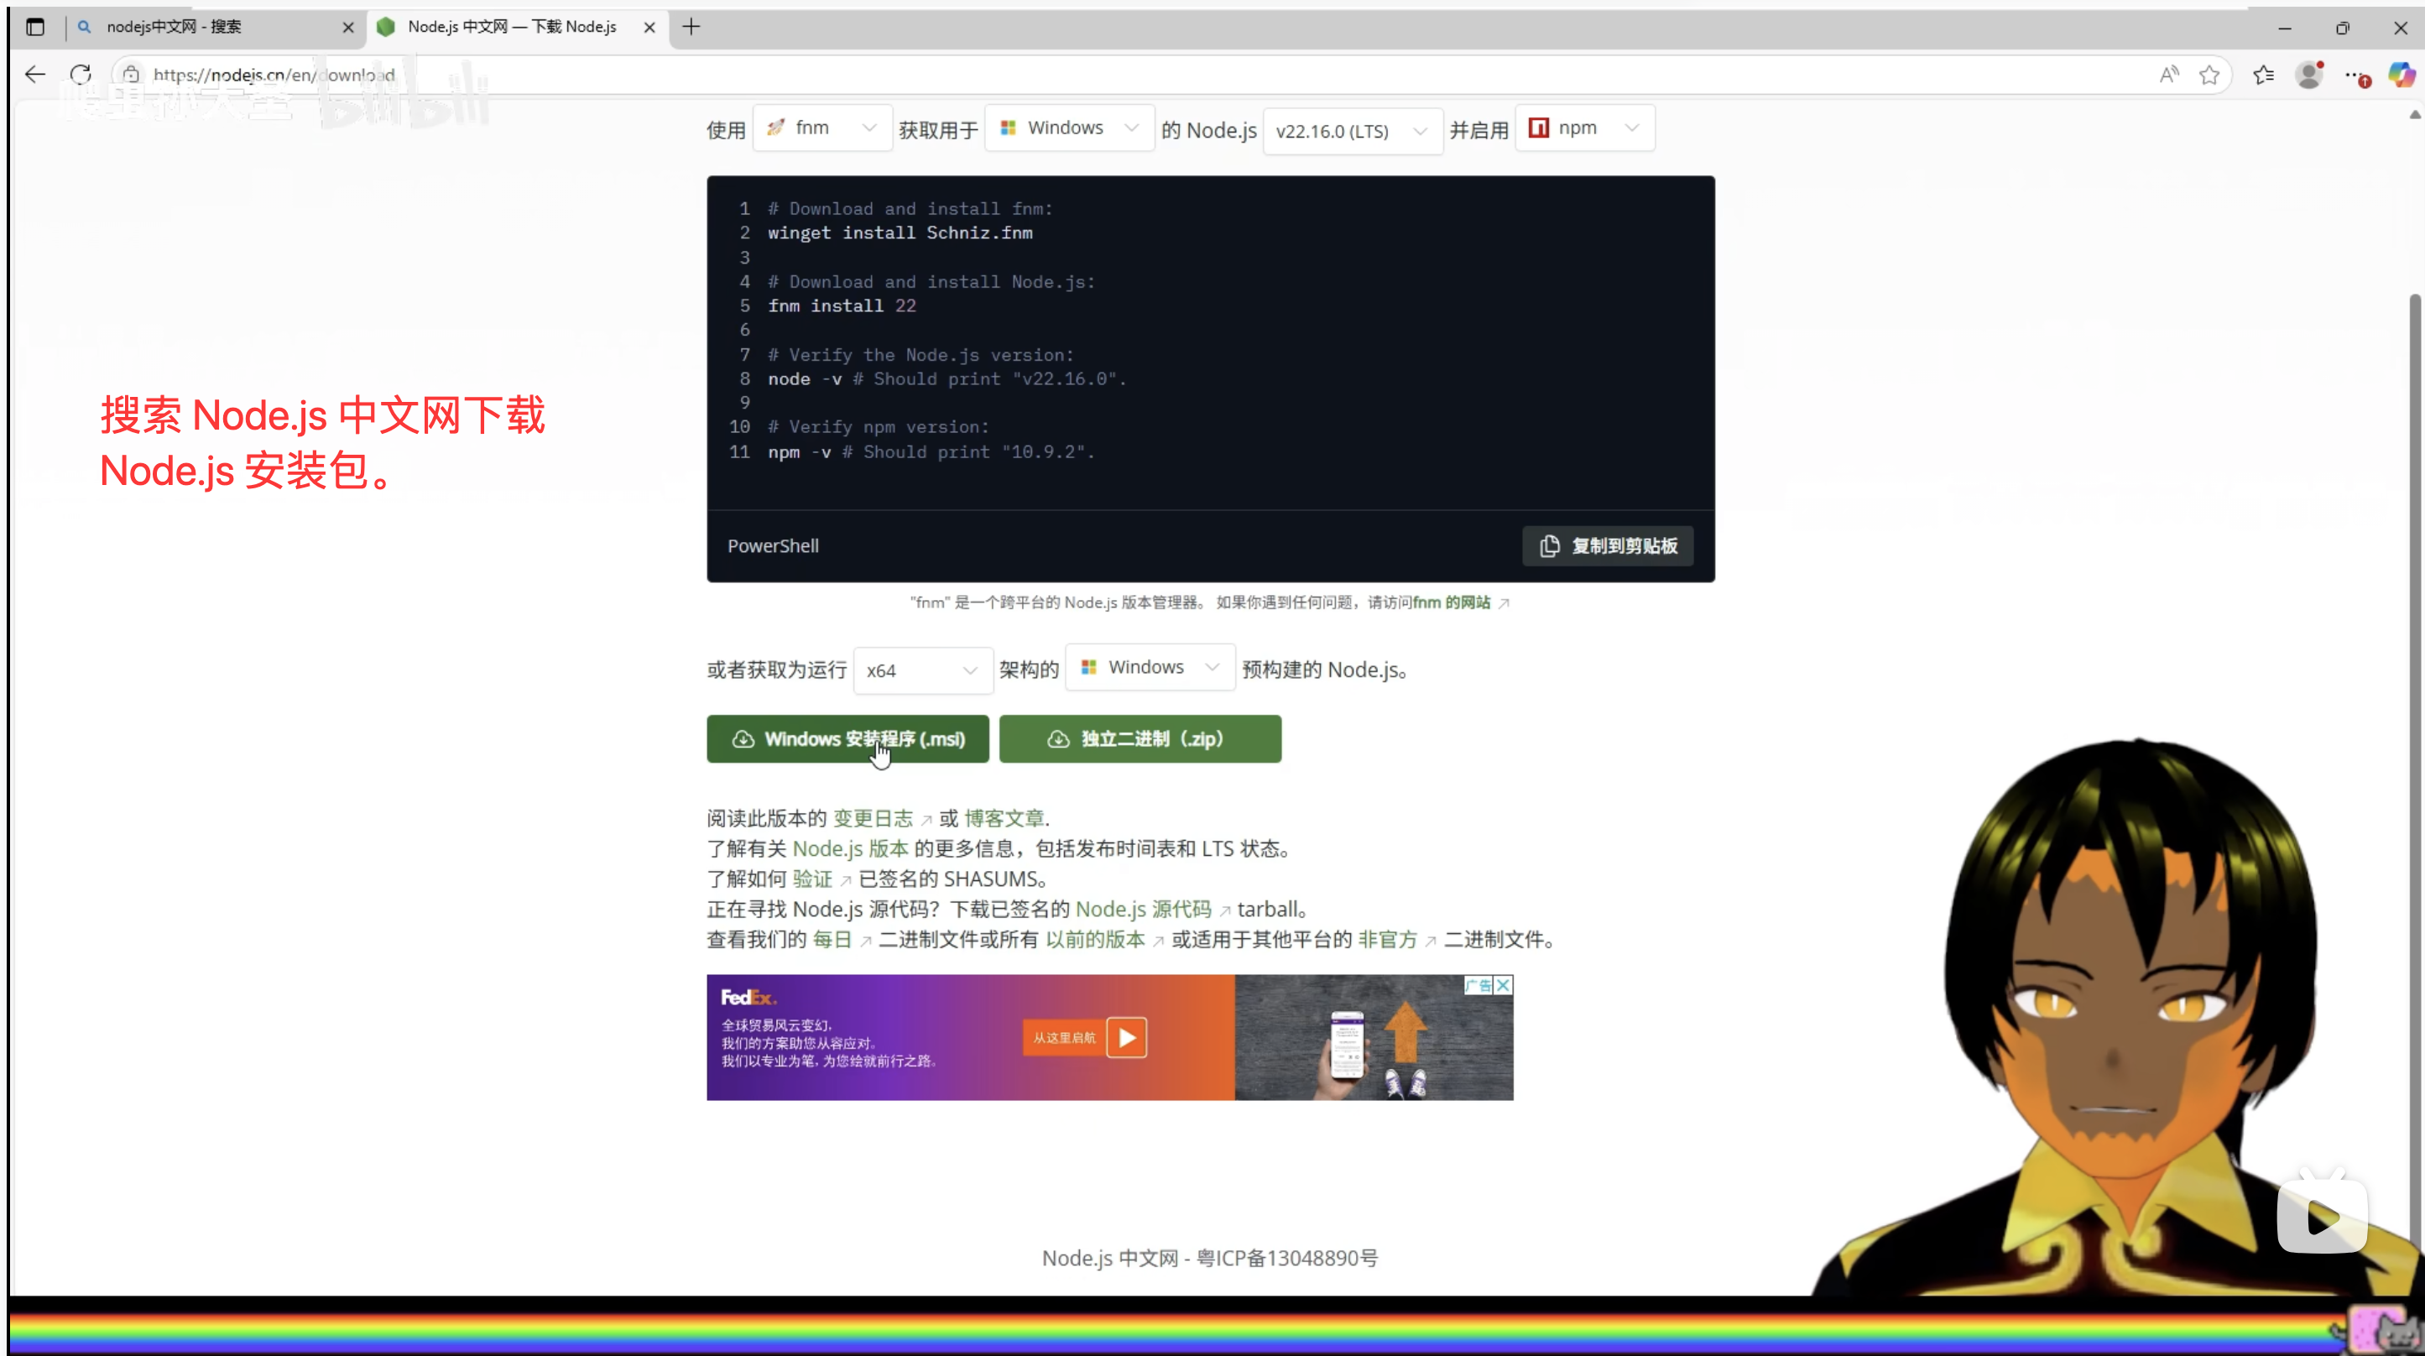
Task: Open the v22.16.0 (LTS) version dropdown
Action: (1352, 131)
